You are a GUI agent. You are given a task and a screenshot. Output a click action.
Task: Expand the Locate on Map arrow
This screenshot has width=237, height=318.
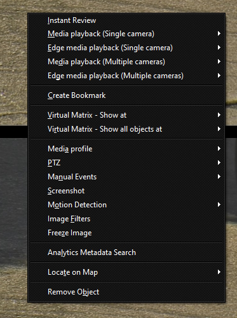click(x=219, y=272)
